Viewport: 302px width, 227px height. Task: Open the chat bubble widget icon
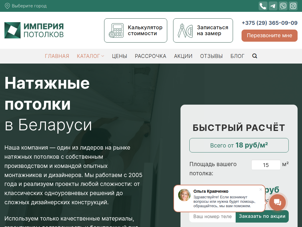click(278, 202)
